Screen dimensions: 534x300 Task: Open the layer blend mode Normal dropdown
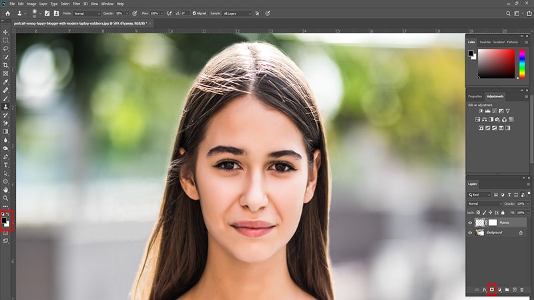pos(484,203)
